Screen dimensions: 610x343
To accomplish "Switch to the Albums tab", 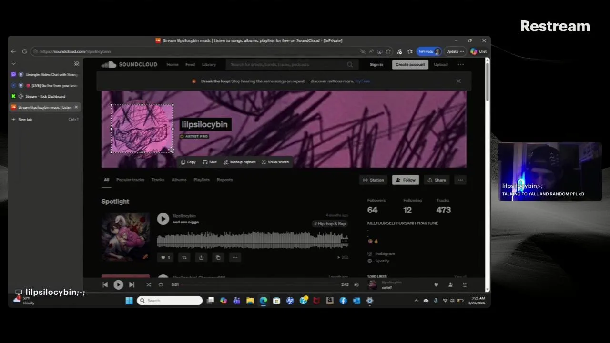I will click(x=179, y=180).
